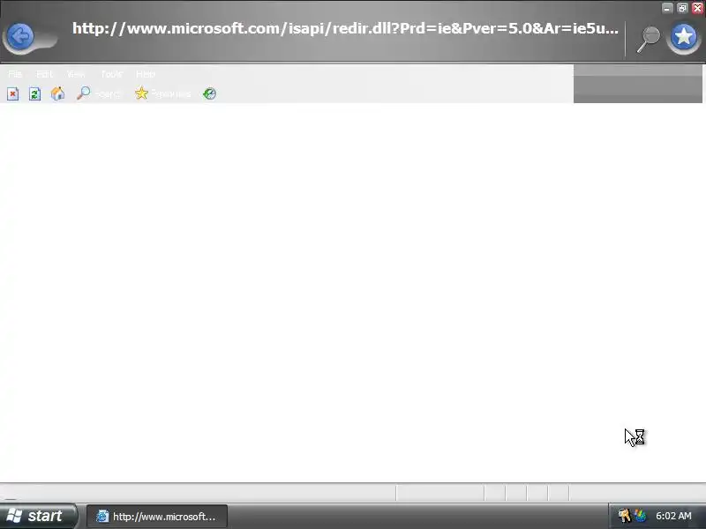Stop page loading with the red X icon
Viewport: 706px width, 529px height.
point(12,93)
